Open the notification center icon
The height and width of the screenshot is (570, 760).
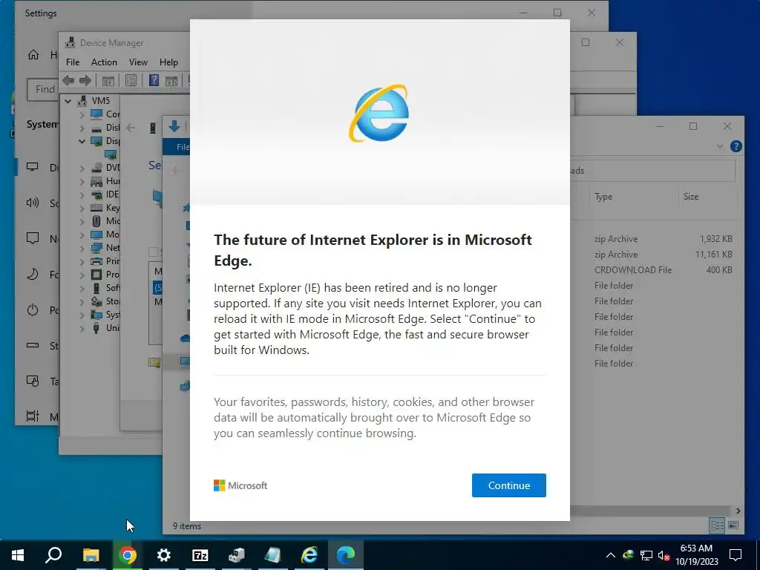pyautogui.click(x=736, y=555)
